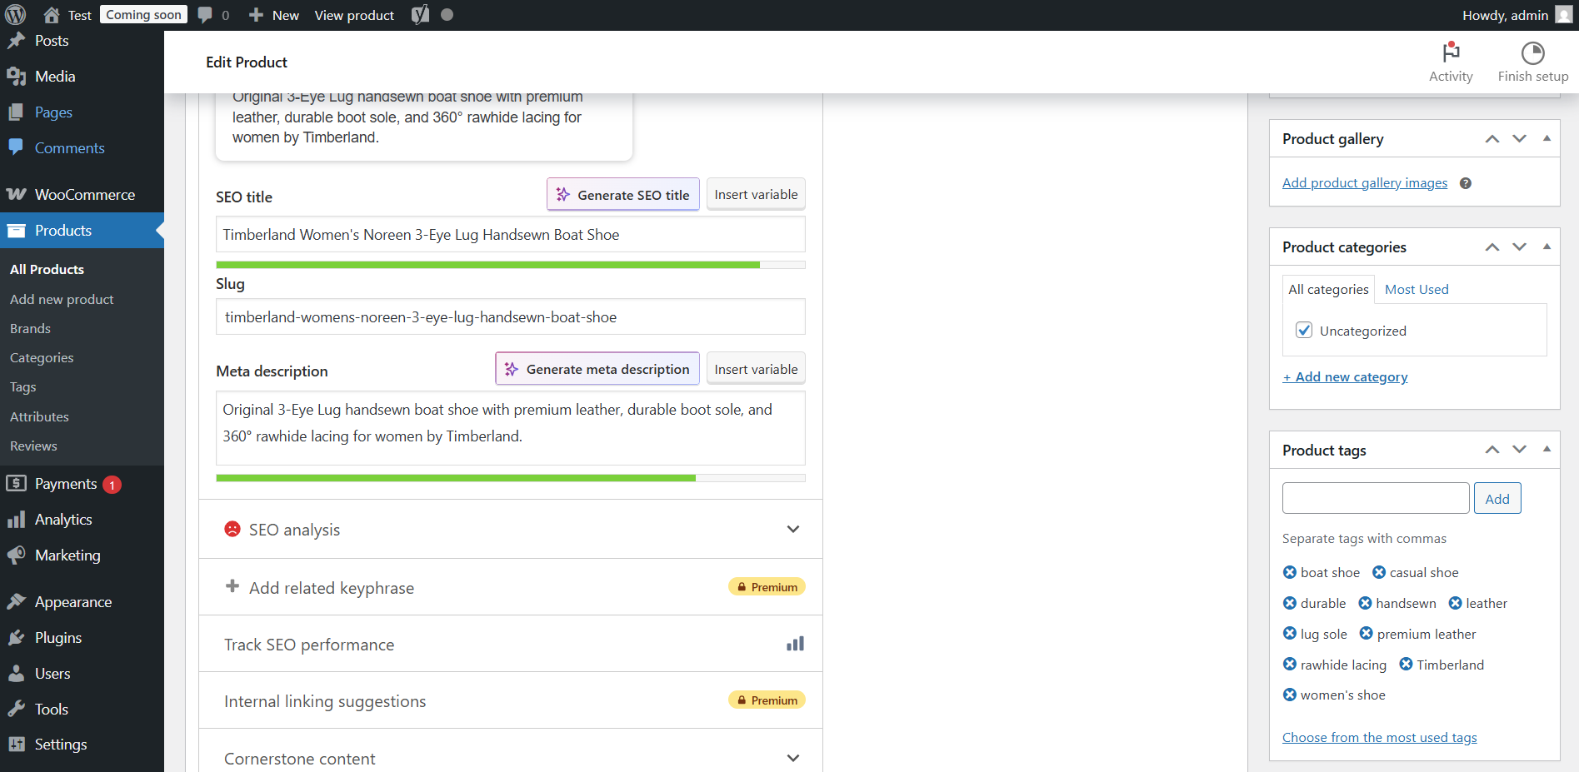Click inside the product tags input field
The height and width of the screenshot is (772, 1579).
point(1375,497)
